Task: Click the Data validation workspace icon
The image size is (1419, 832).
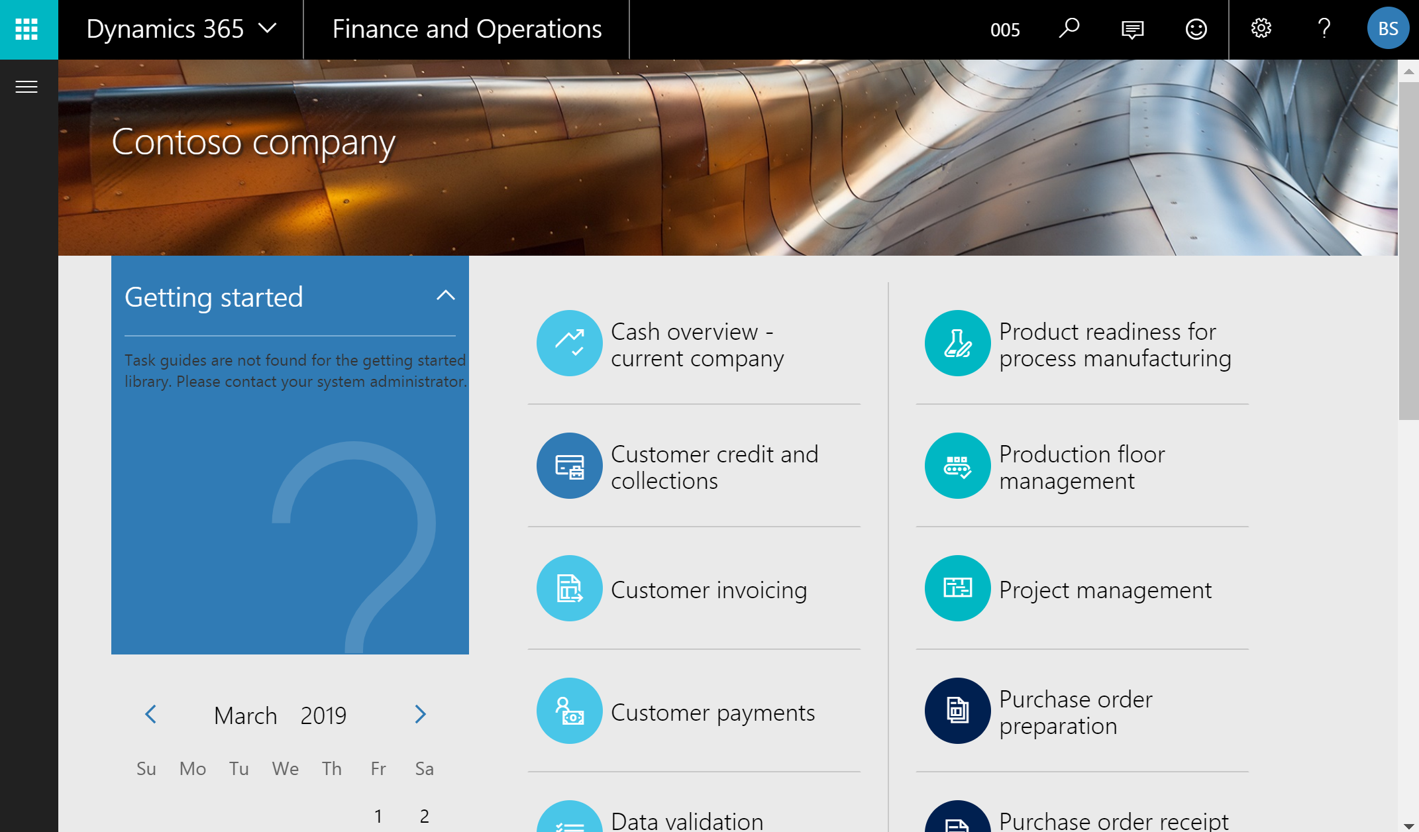Action: (x=569, y=817)
